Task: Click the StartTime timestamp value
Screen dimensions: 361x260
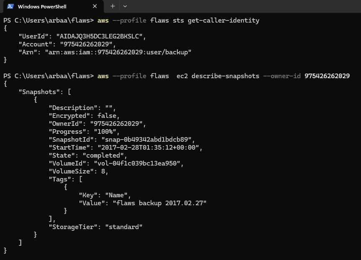Action: pyautogui.click(x=150, y=148)
